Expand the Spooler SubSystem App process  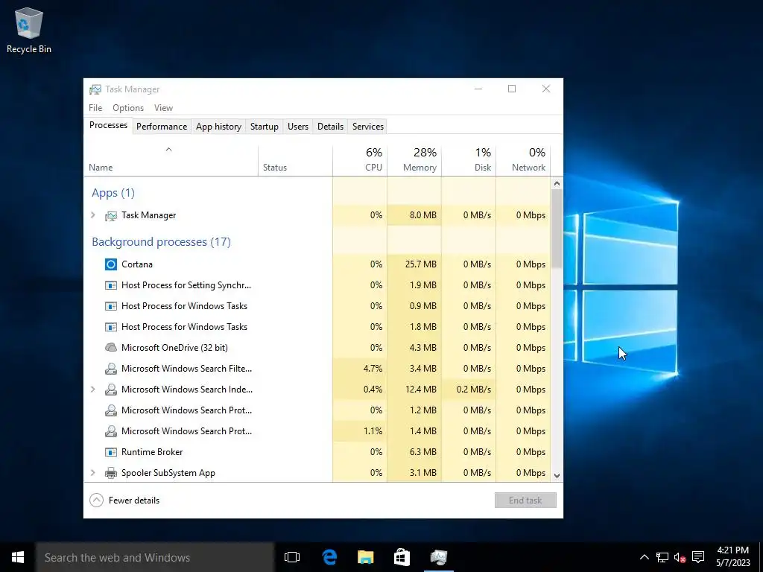click(93, 473)
